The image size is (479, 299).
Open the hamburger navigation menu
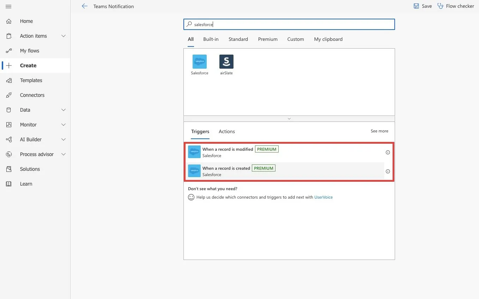9,6
